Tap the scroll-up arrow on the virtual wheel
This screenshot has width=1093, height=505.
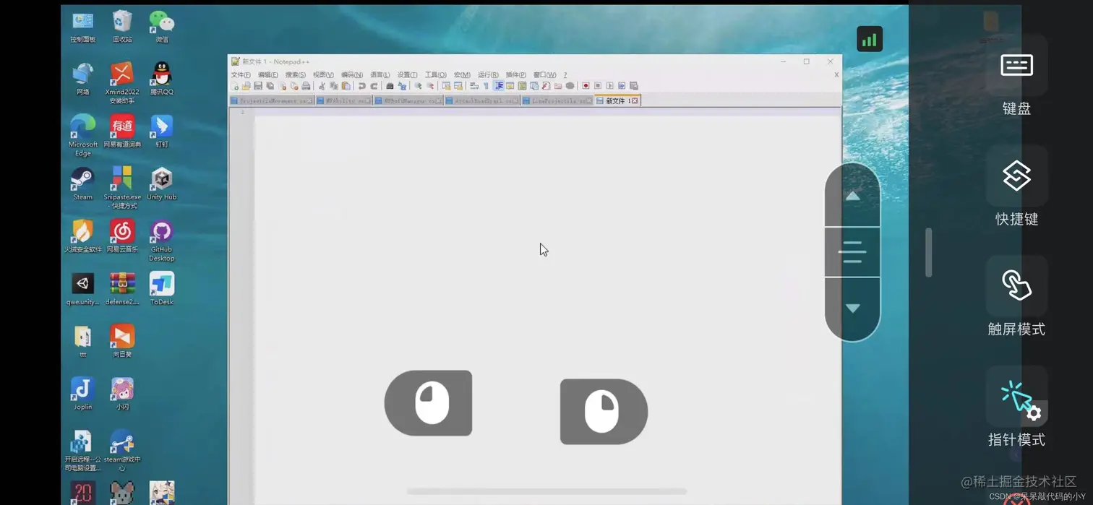[852, 196]
